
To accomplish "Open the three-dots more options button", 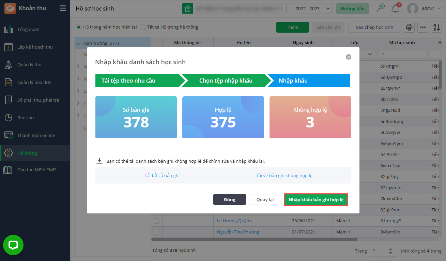I will [423, 27].
